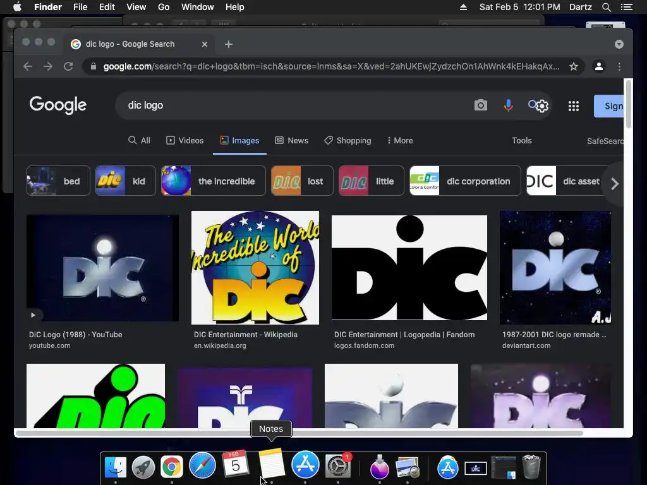Open Calendar showing Feb 5

(x=235, y=463)
